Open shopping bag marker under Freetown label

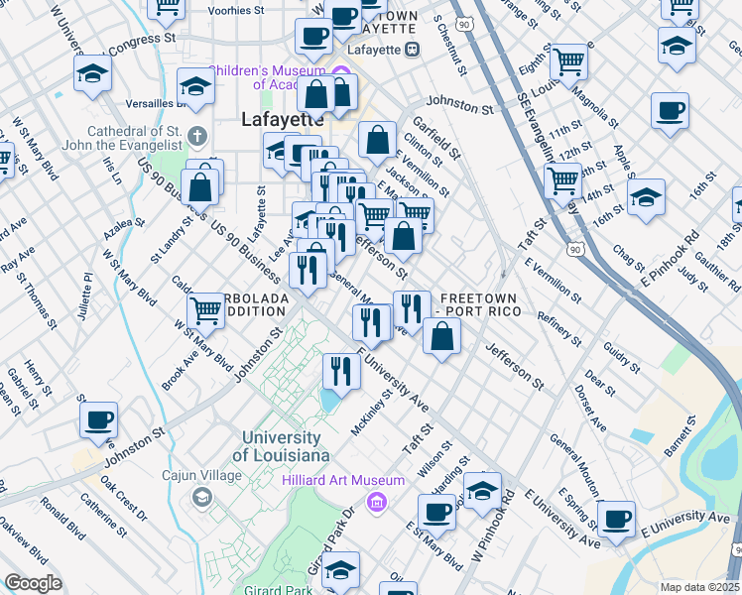coord(442,337)
